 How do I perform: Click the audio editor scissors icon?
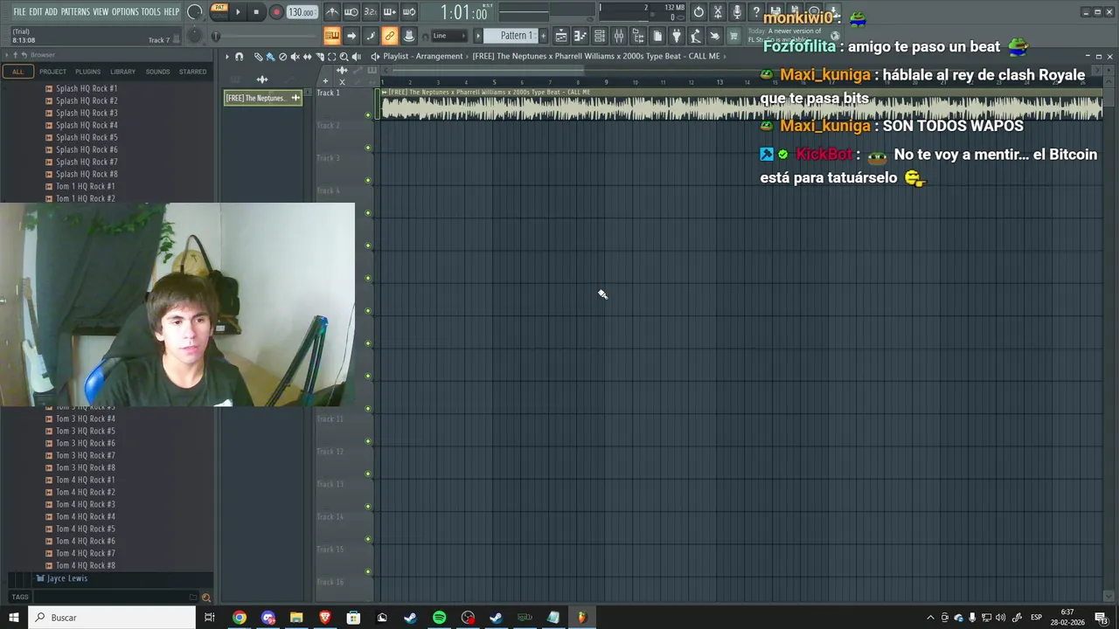tap(718, 11)
